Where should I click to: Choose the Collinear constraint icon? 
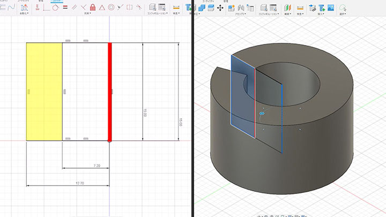[121, 8]
